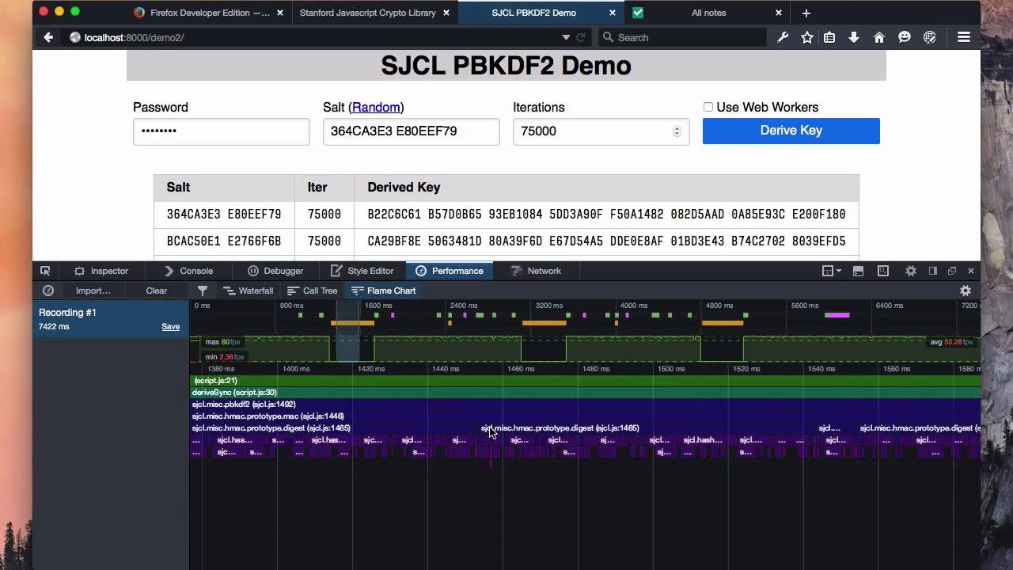The height and width of the screenshot is (570, 1013).
Task: Open a new browser tab
Action: click(806, 13)
